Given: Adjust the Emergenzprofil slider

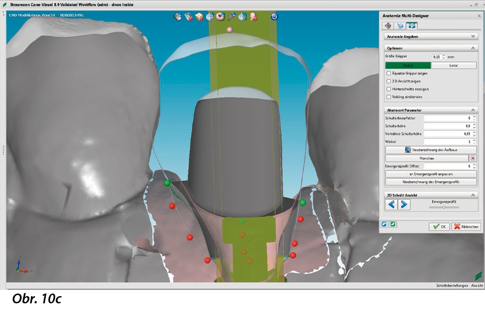Looking at the screenshot, I should pyautogui.click(x=444, y=207).
